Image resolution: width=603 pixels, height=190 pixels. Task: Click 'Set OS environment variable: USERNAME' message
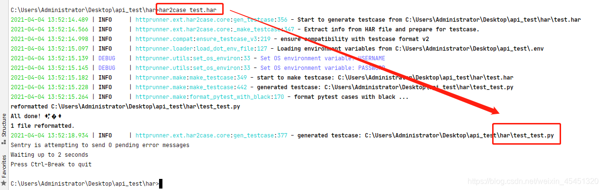tap(322, 58)
